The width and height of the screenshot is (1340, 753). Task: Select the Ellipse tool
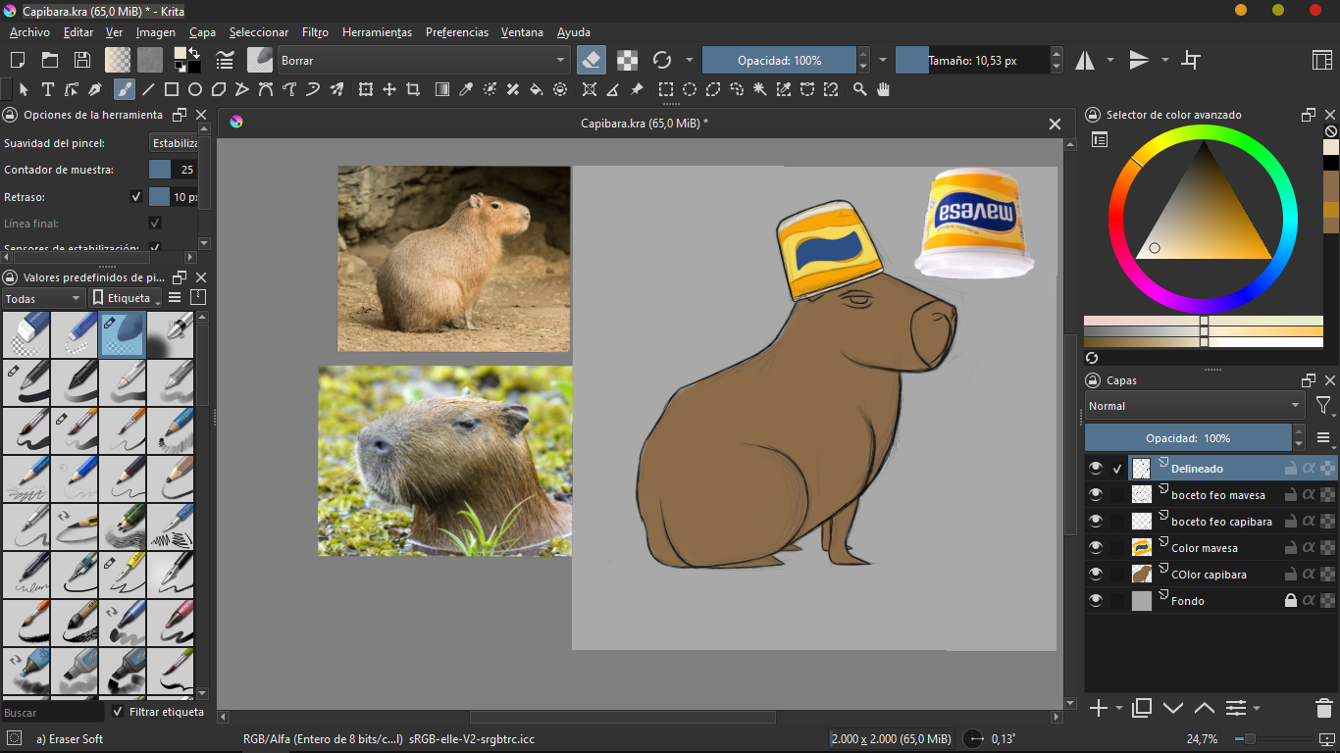(x=195, y=89)
